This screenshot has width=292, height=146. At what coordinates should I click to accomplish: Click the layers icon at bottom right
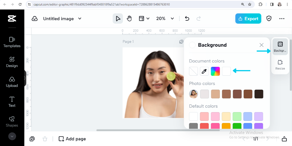pyautogui.click(x=284, y=139)
